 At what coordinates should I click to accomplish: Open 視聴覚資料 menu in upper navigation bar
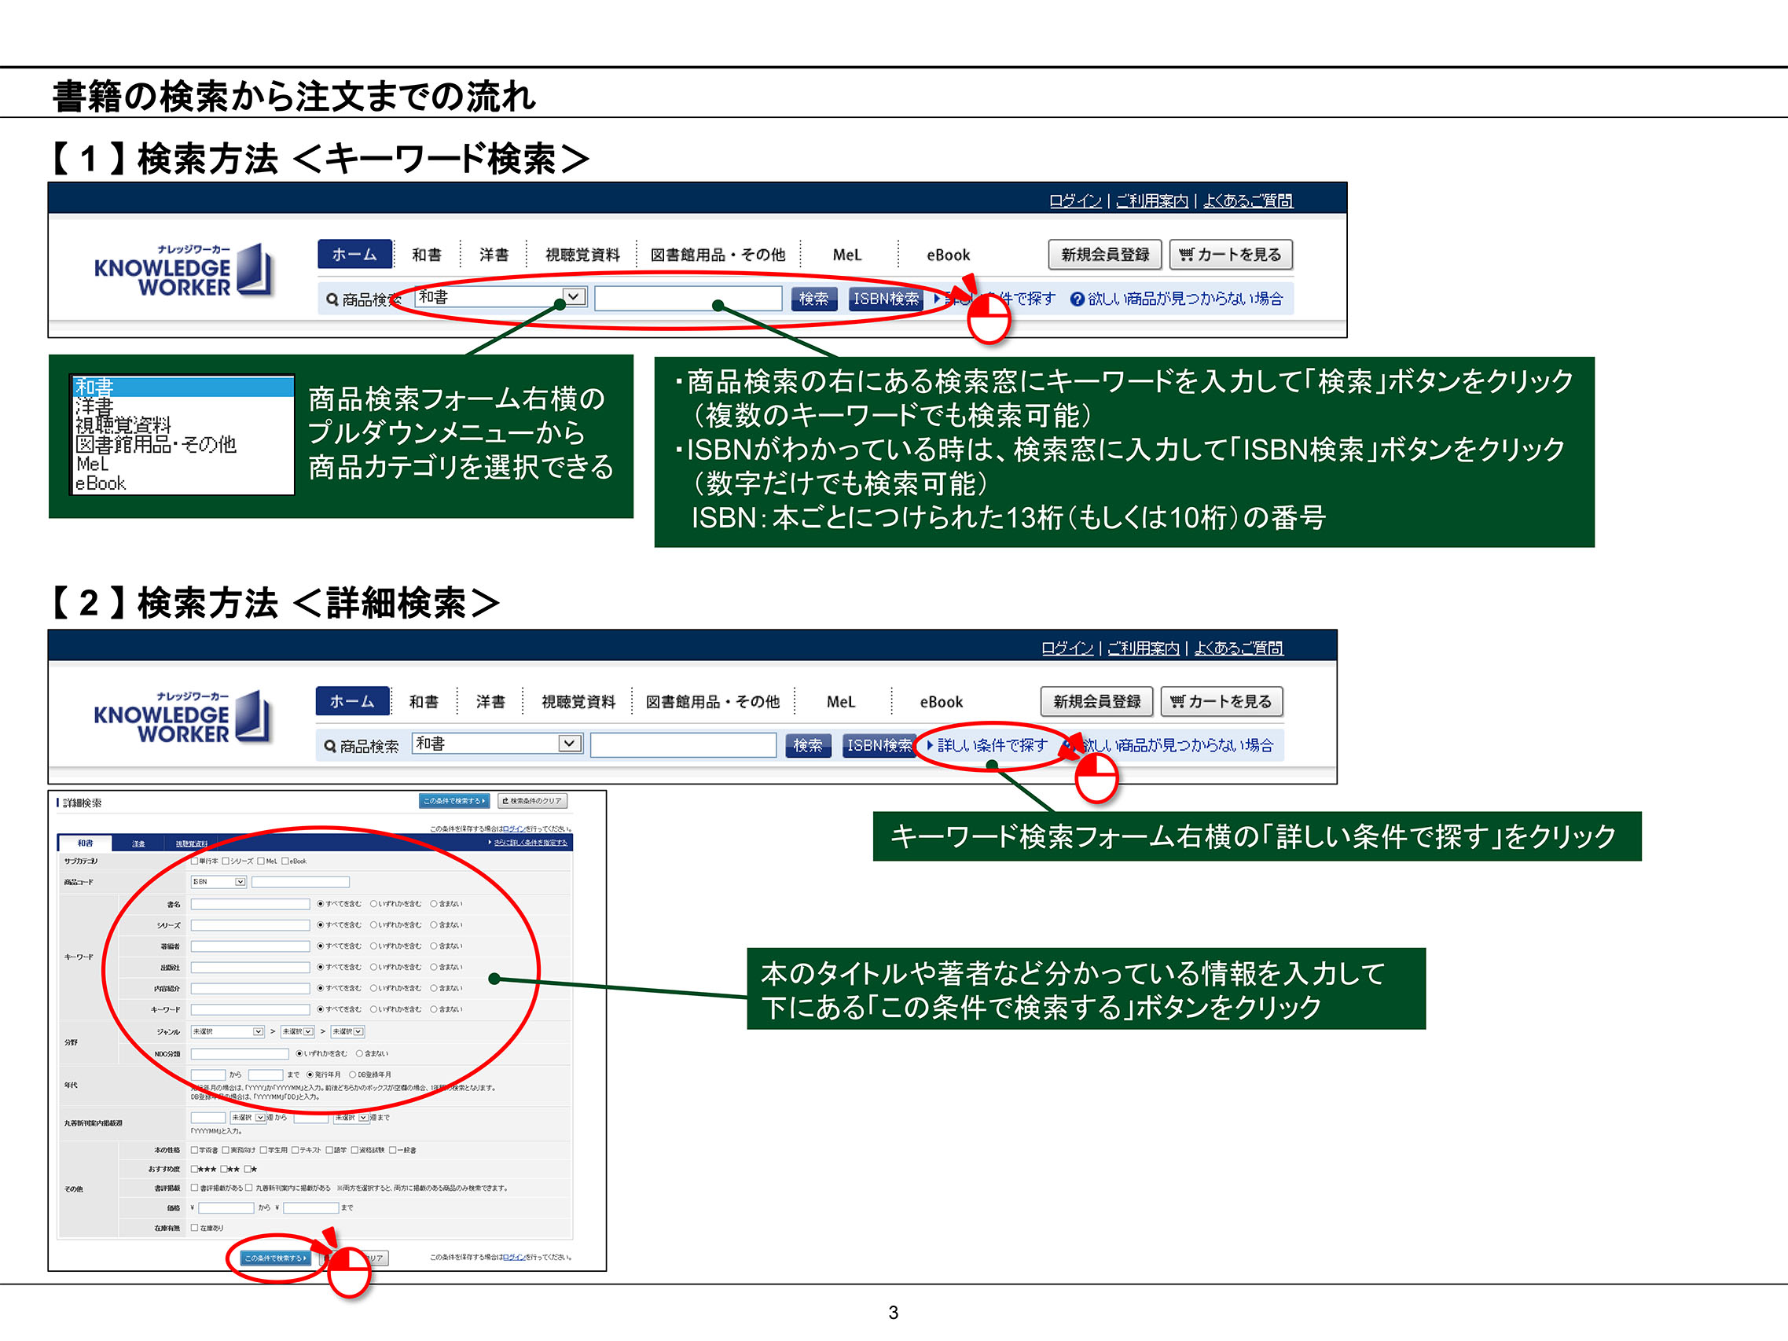pyautogui.click(x=582, y=255)
